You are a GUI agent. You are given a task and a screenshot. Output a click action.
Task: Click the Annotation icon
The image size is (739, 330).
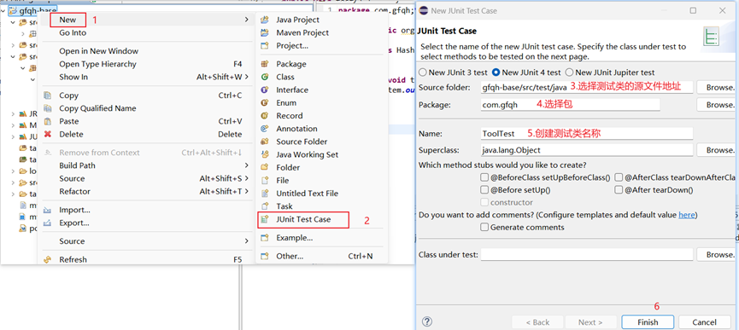265,128
